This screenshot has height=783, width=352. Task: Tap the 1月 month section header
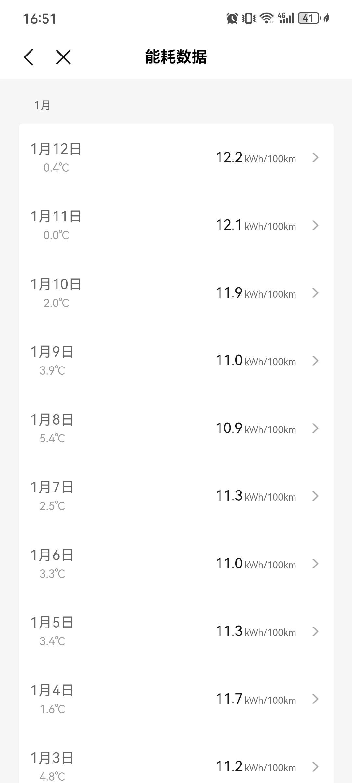42,106
